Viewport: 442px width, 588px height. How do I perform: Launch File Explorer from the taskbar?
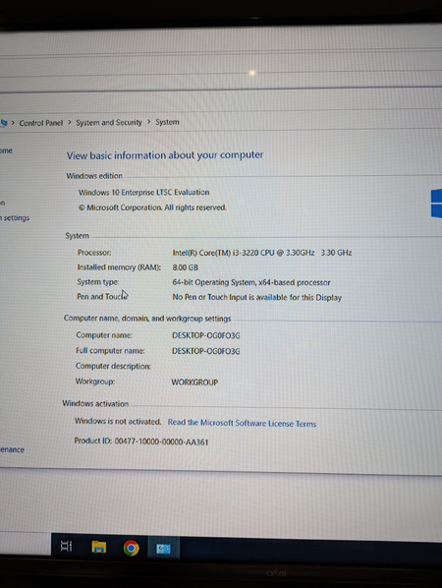tap(99, 547)
